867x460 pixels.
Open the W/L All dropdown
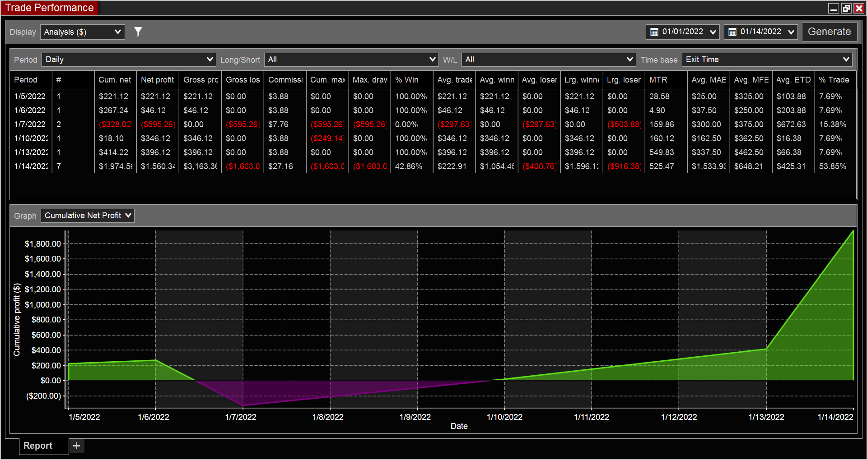[x=549, y=60]
